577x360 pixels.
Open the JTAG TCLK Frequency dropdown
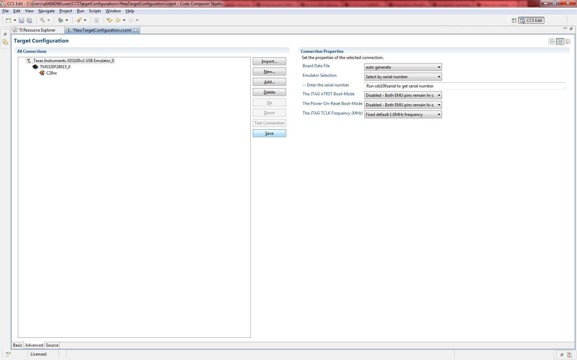pyautogui.click(x=439, y=114)
